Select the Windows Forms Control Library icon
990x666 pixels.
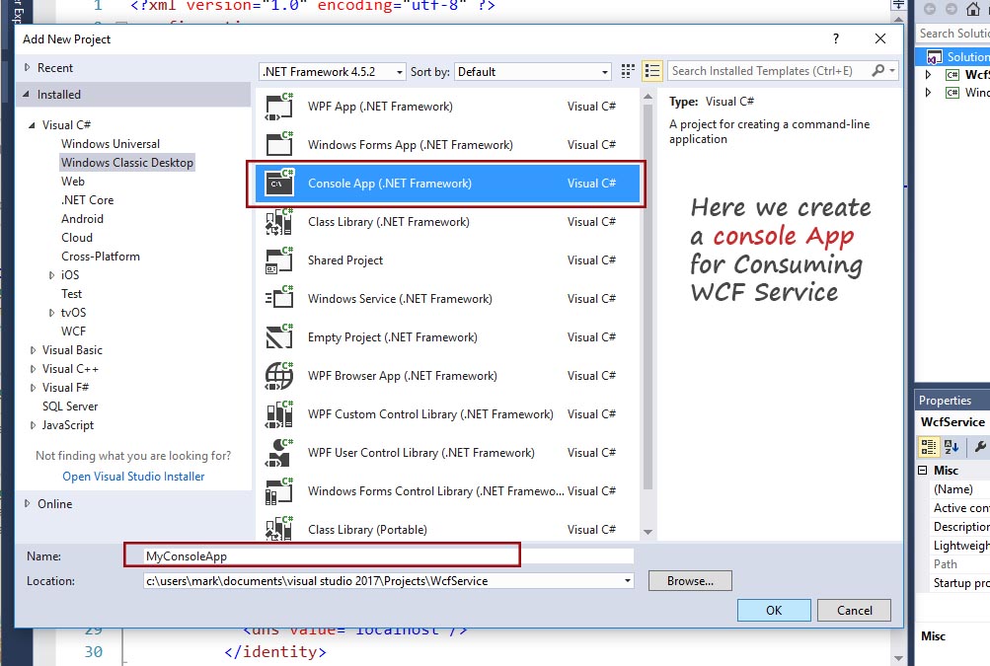click(x=279, y=491)
